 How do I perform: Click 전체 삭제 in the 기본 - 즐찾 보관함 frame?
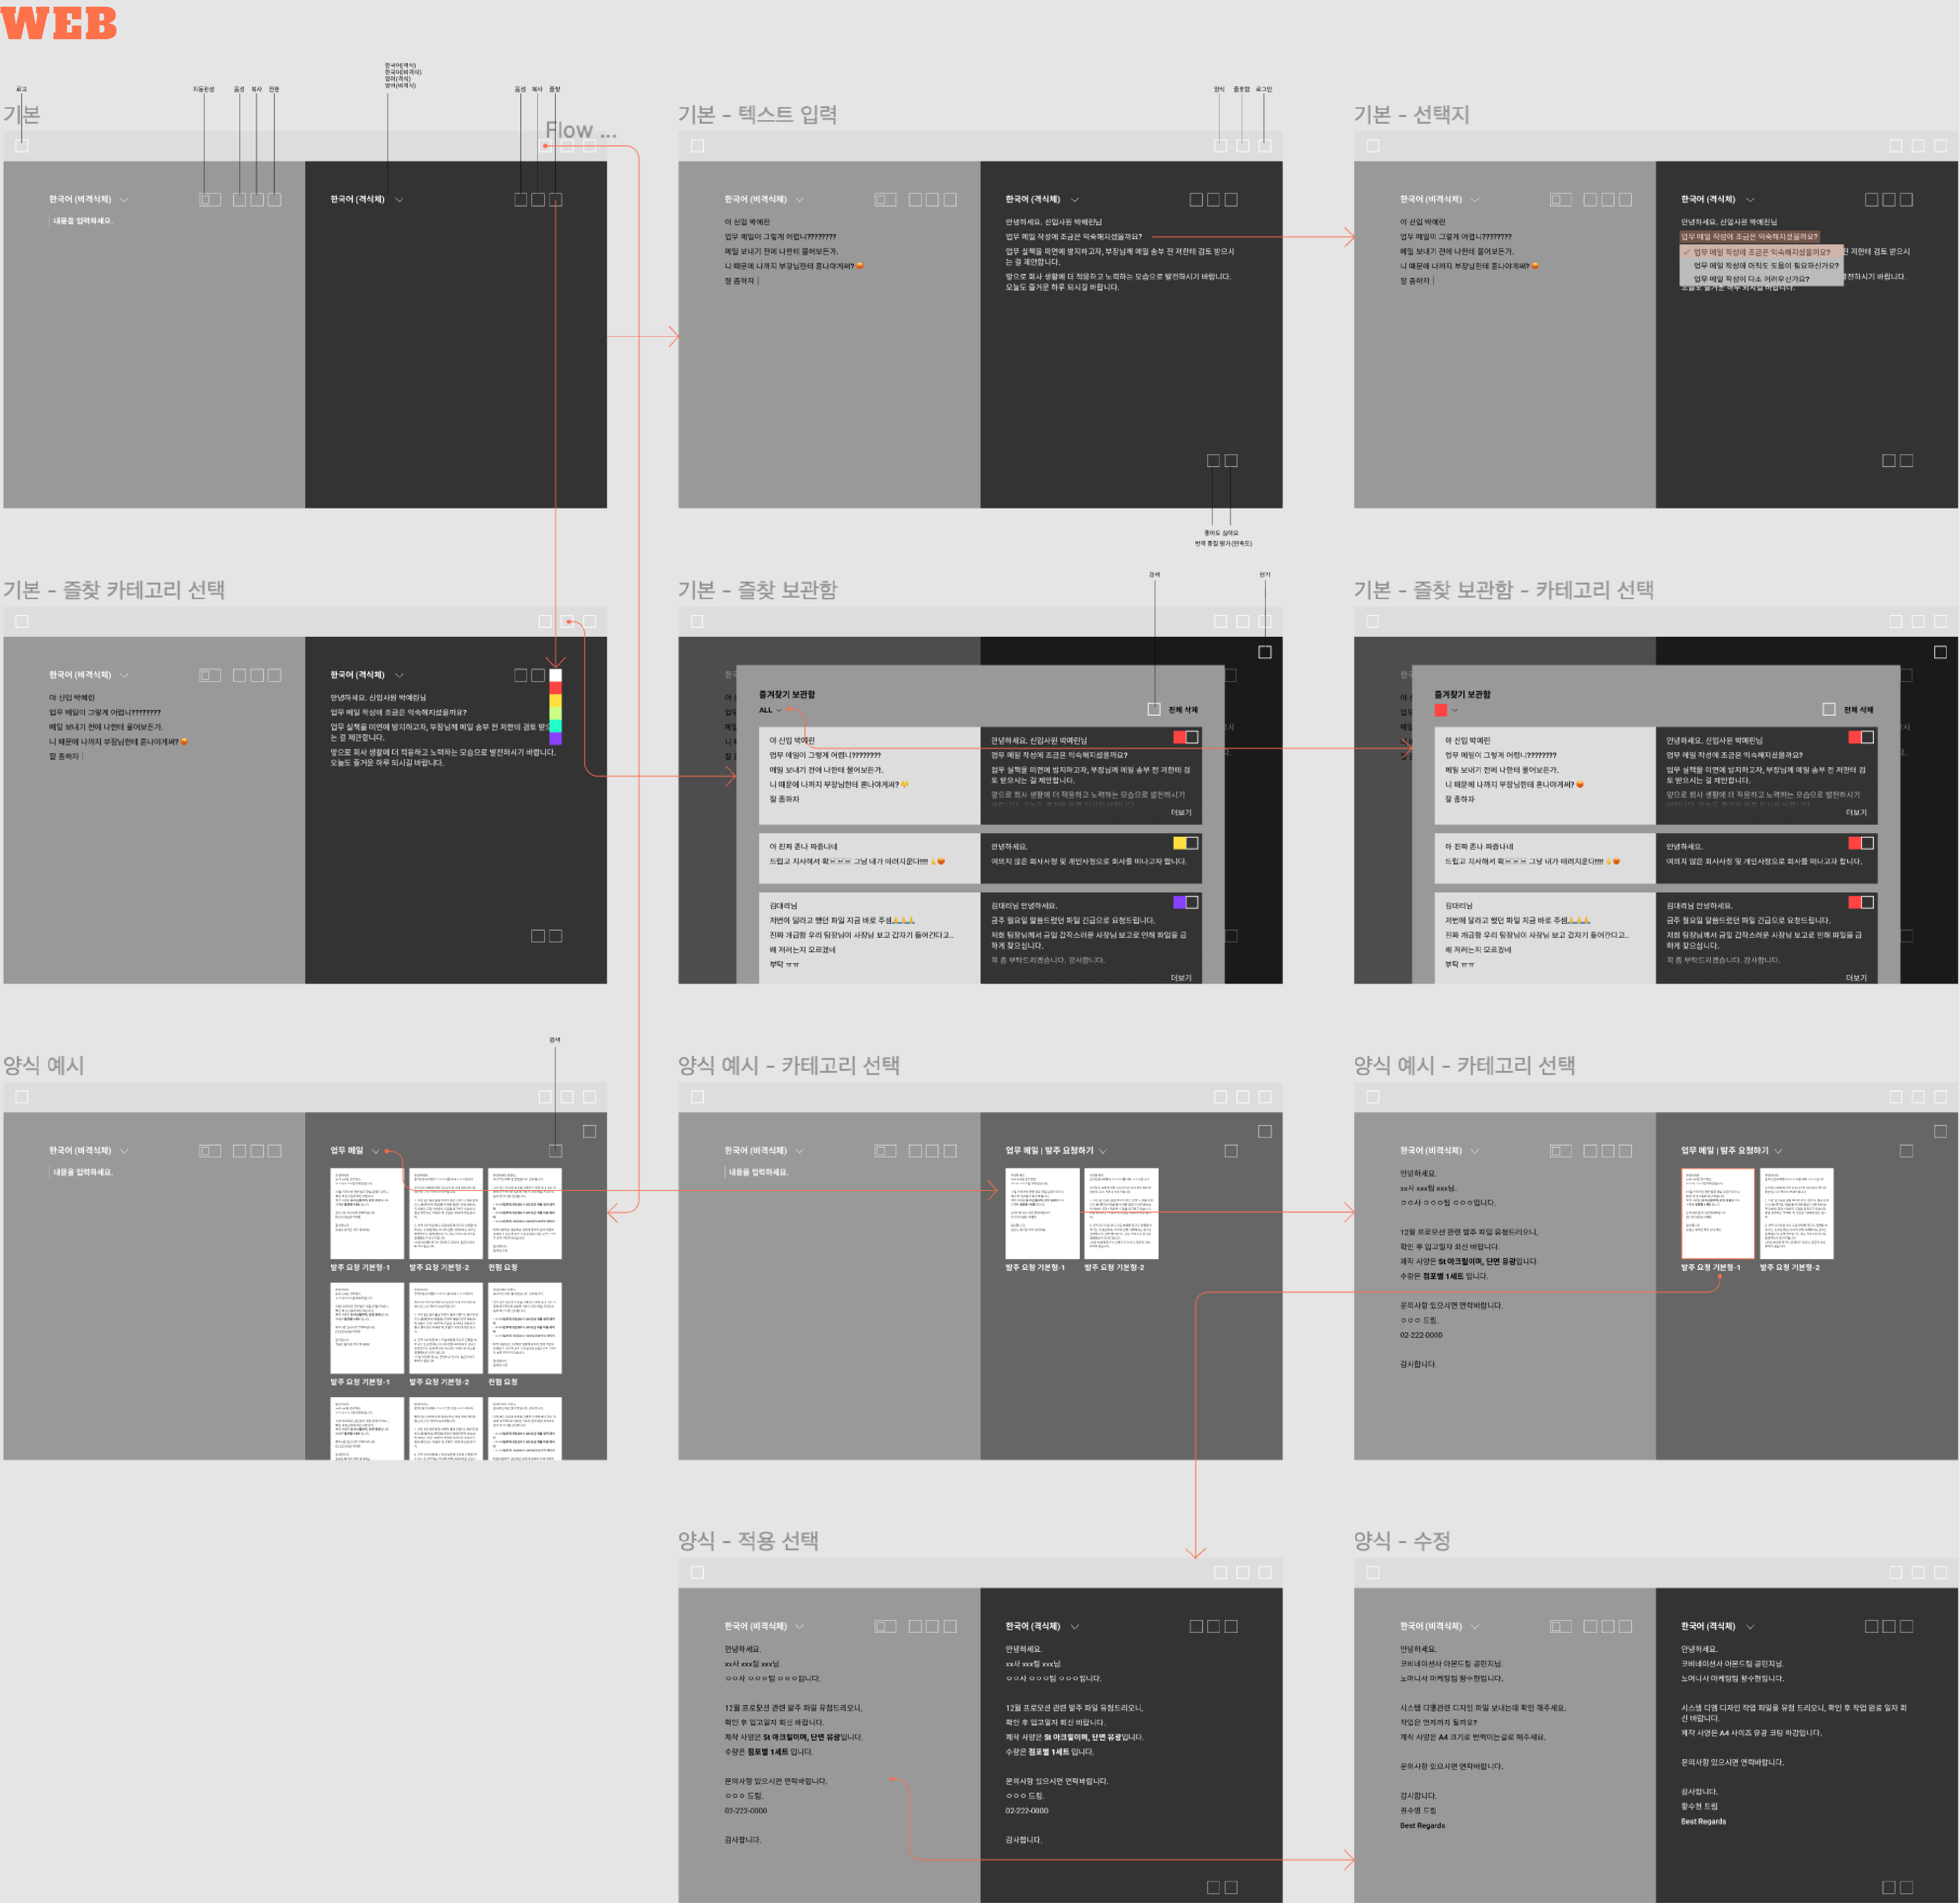click(1183, 710)
